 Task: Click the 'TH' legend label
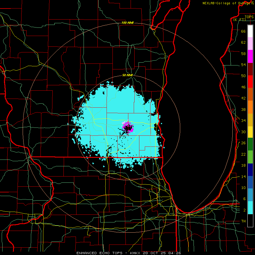243,221
